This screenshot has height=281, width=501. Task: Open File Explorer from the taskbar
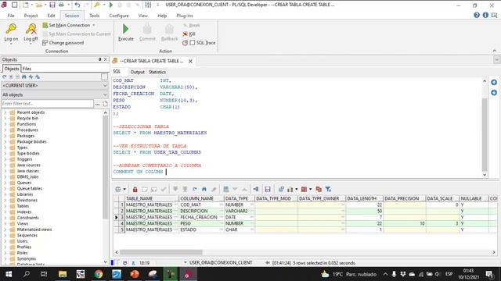[63, 274]
